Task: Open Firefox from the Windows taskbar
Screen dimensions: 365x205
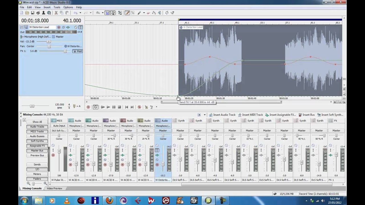Action: tap(109, 200)
